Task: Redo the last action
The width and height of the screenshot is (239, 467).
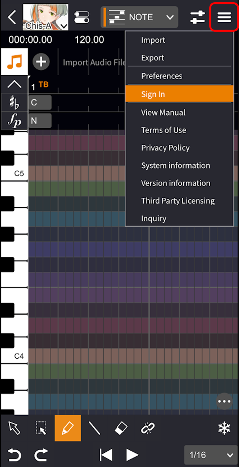Action: [40, 455]
